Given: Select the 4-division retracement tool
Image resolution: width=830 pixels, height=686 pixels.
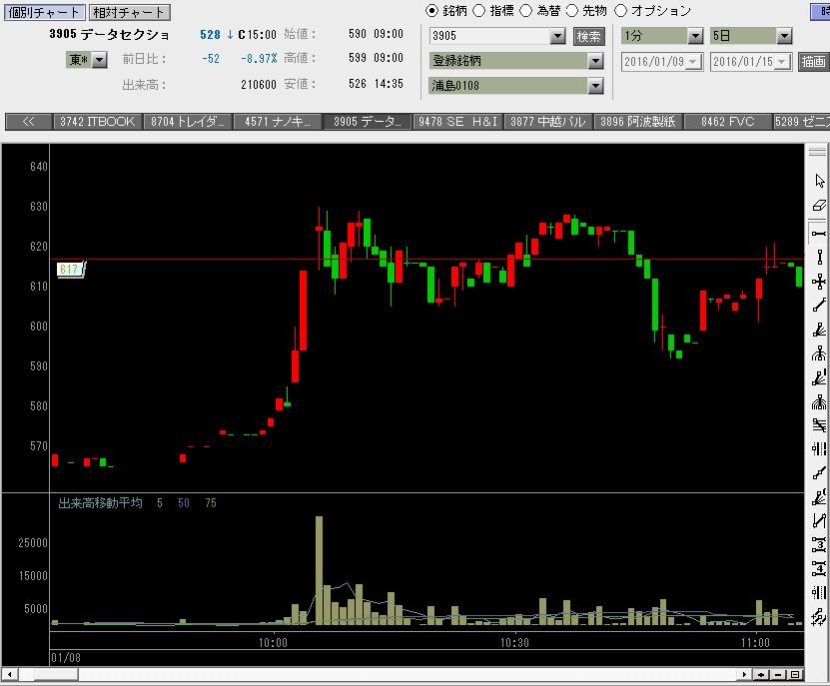Looking at the screenshot, I should point(819,568).
